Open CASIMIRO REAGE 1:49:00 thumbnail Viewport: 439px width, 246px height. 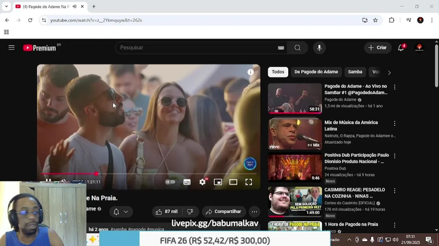pos(295,202)
